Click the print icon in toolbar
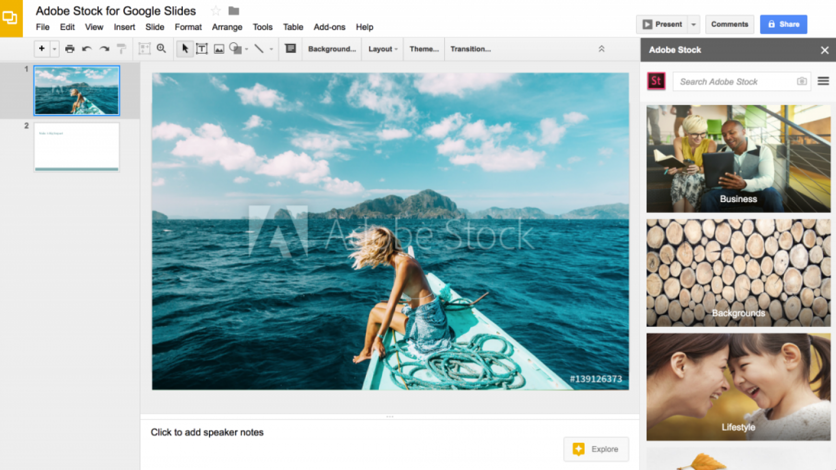Image resolution: width=836 pixels, height=470 pixels. (x=69, y=49)
